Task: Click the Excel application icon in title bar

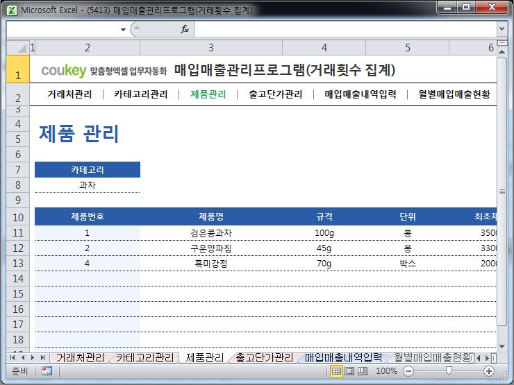Action: click(x=12, y=10)
